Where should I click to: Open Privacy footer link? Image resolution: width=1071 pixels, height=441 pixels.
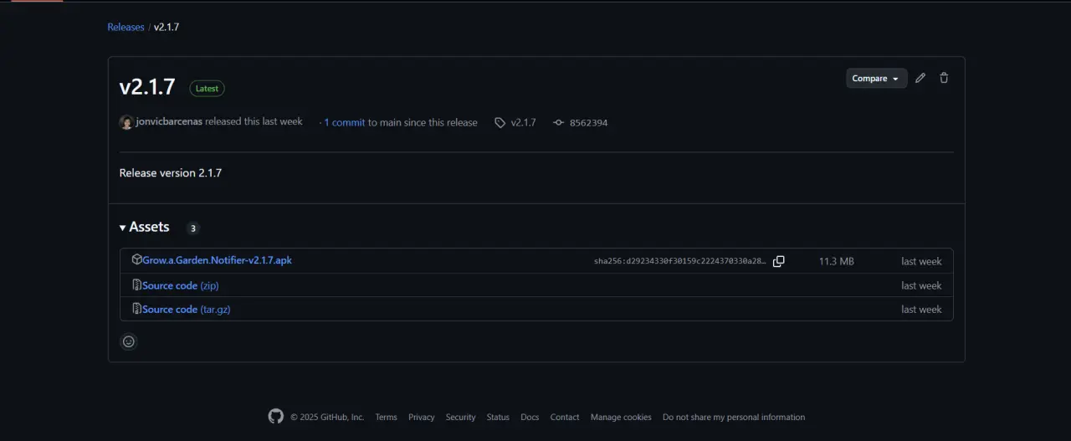[x=422, y=417]
